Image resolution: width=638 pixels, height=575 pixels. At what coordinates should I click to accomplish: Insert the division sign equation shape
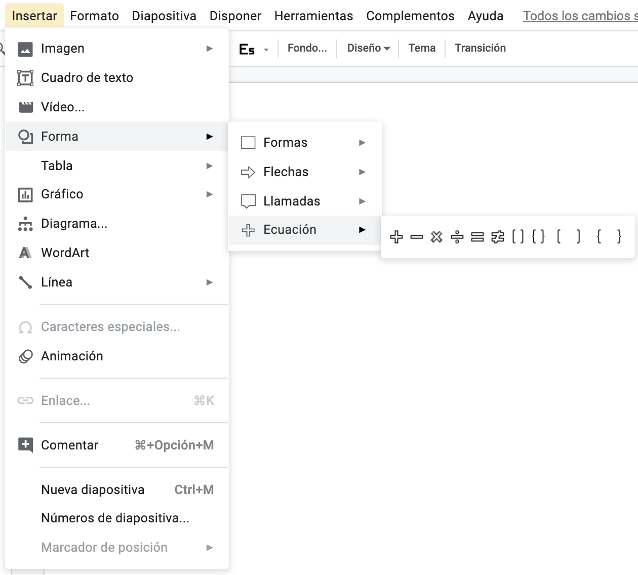point(457,236)
